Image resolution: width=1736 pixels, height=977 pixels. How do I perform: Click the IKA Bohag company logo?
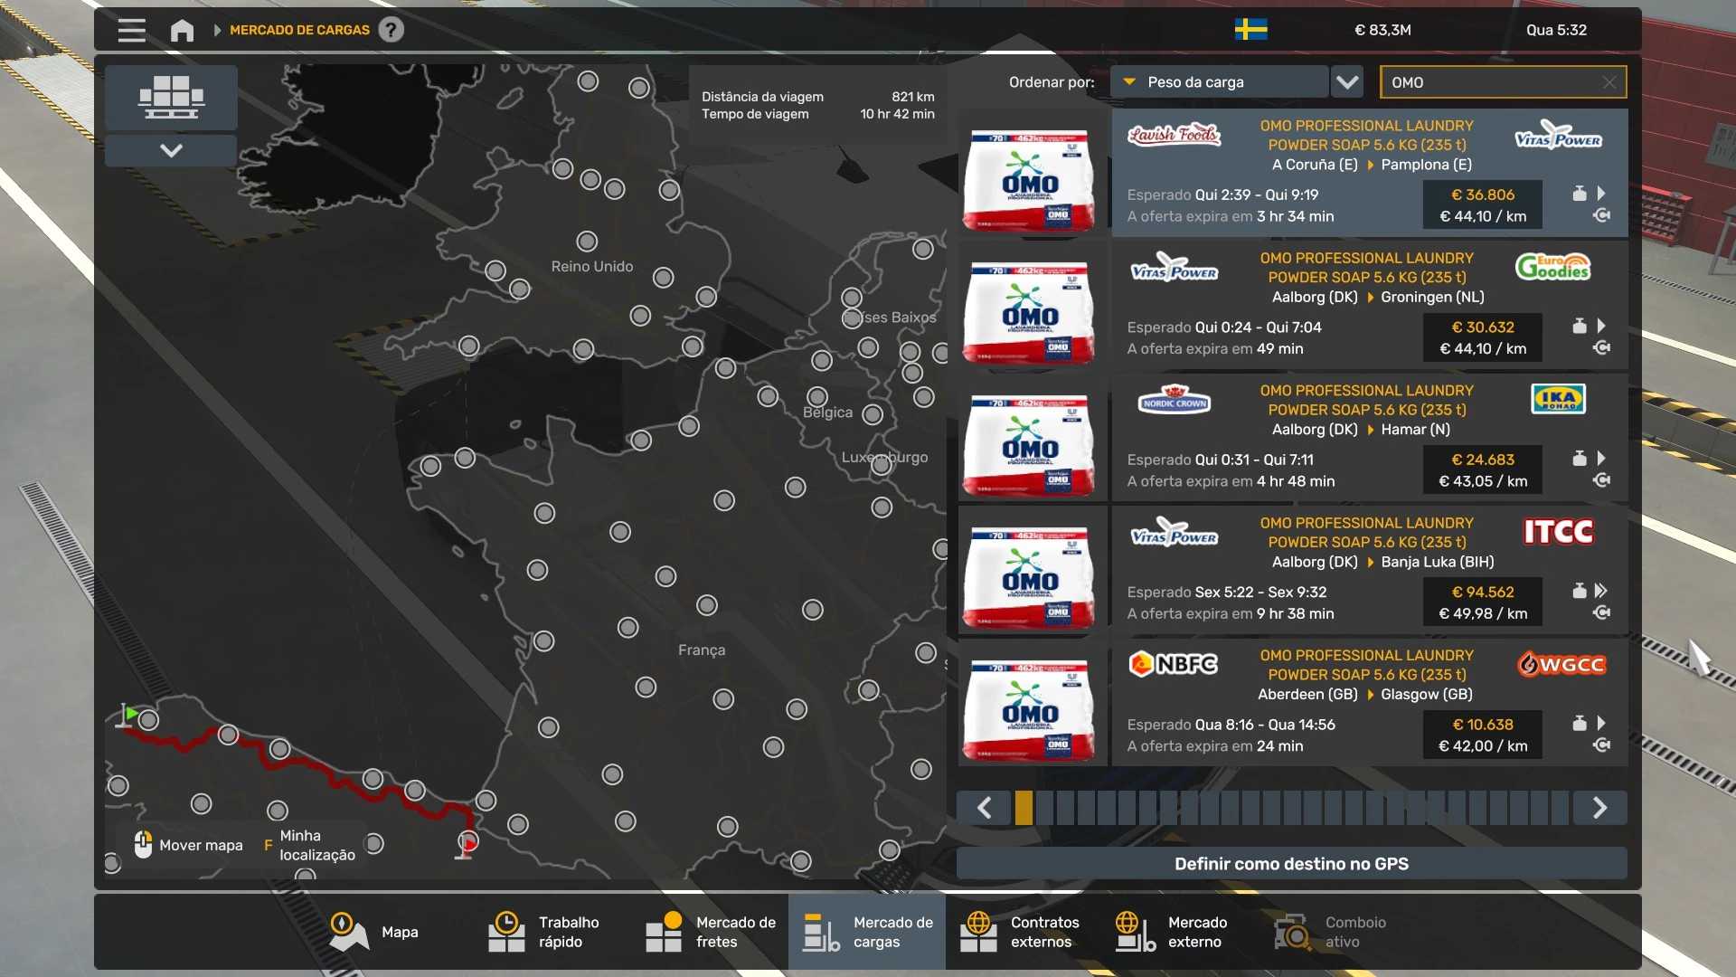1558,399
